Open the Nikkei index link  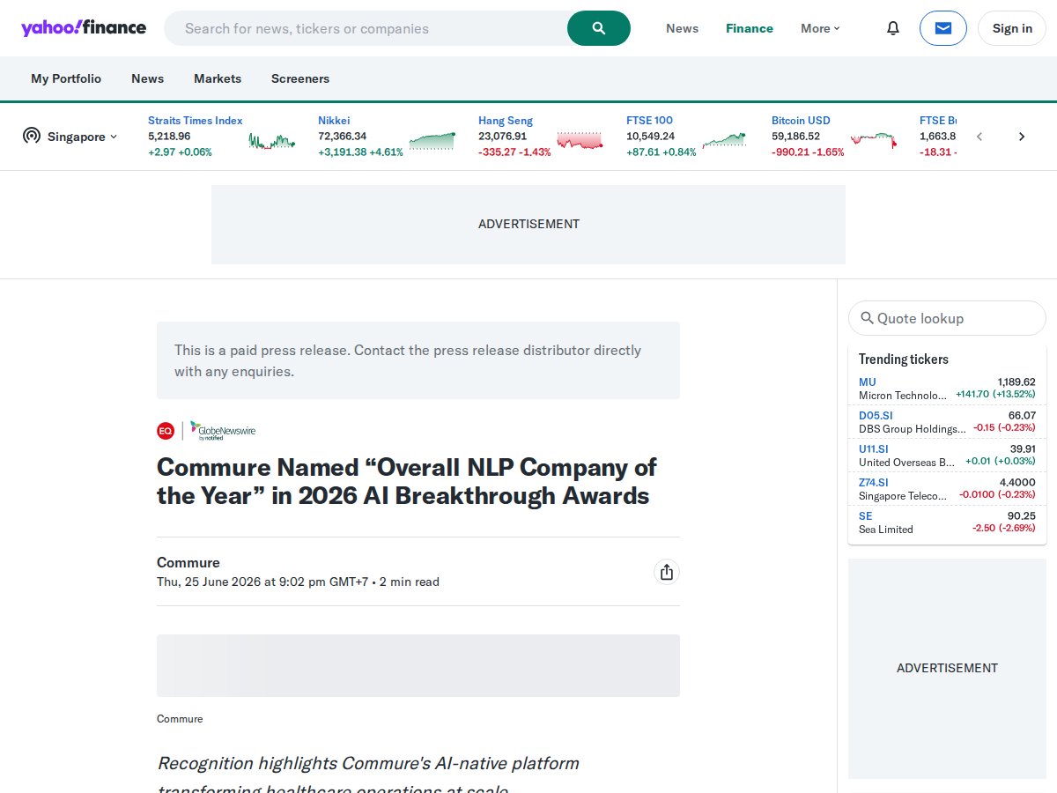point(334,121)
